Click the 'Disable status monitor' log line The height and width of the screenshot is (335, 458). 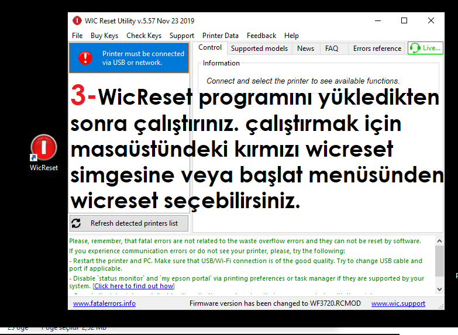(246, 282)
